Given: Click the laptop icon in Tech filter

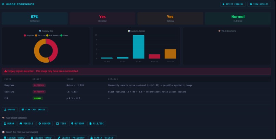Looking at the screenshot, I should [x=58, y=124].
